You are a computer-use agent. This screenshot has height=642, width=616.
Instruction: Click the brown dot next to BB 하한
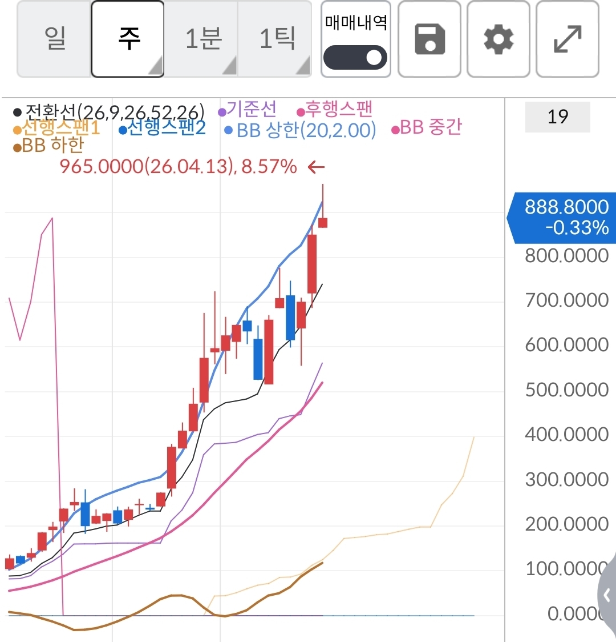[x=17, y=148]
